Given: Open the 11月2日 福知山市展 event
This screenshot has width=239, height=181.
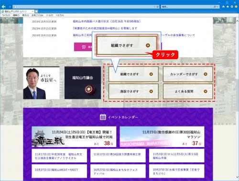Looking at the screenshot, I should (x=177, y=156).
